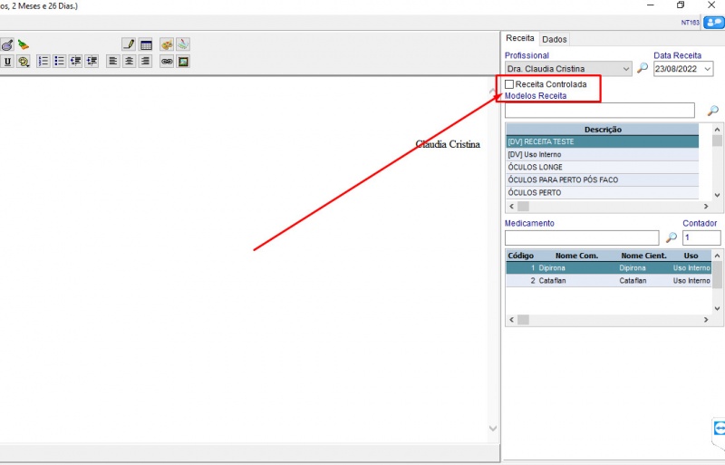Click the medication search magnifier
Screen dimensions: 725x465
672,237
